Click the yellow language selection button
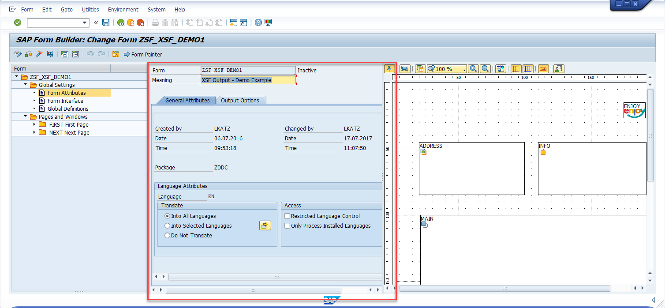The image size is (665, 308). tap(265, 225)
